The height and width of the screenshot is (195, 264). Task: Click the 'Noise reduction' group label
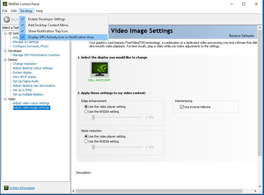[91, 131]
